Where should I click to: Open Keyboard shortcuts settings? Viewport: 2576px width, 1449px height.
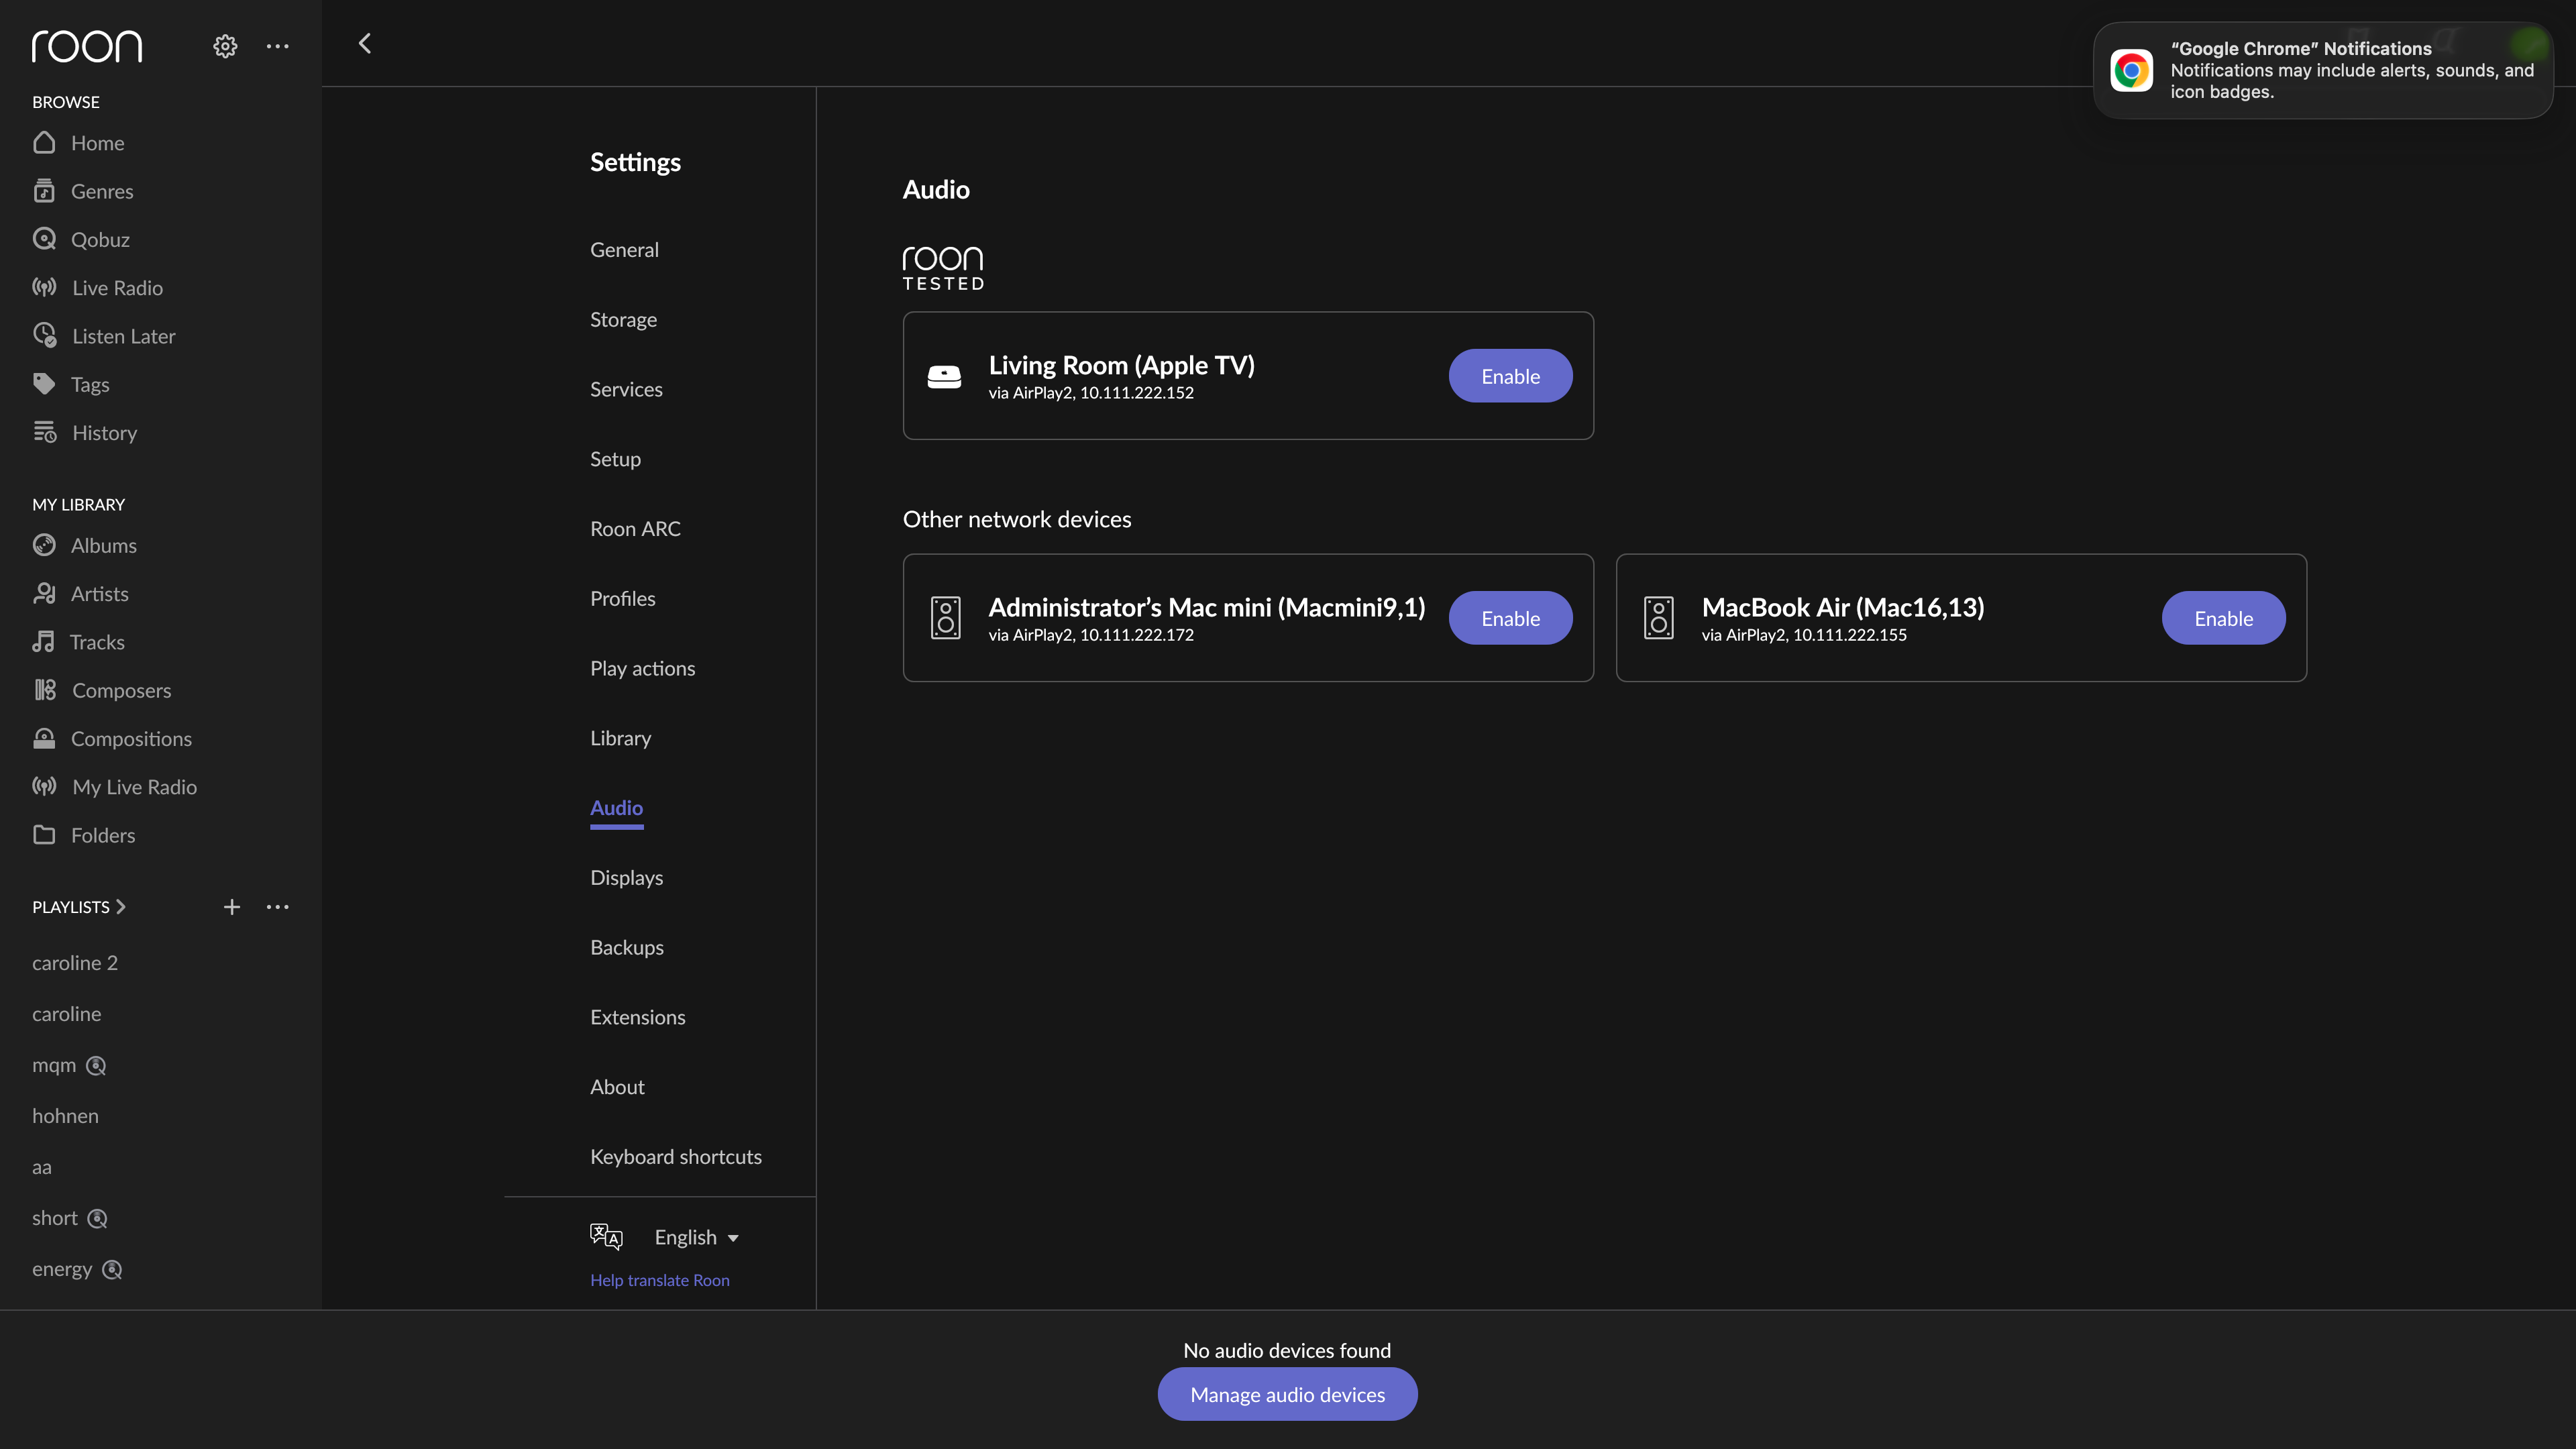(675, 1157)
